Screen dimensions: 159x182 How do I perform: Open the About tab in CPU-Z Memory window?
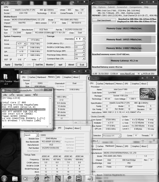click(x=76, y=77)
